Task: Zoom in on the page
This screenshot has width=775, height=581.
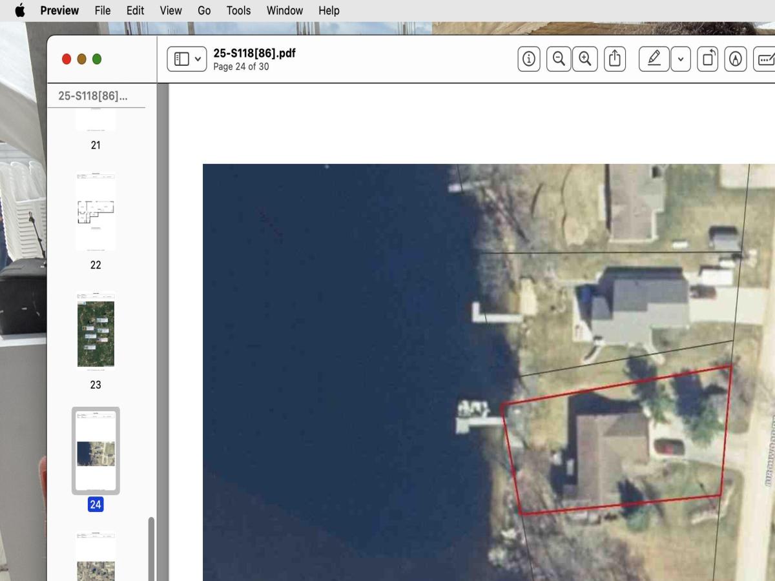Action: pyautogui.click(x=585, y=59)
